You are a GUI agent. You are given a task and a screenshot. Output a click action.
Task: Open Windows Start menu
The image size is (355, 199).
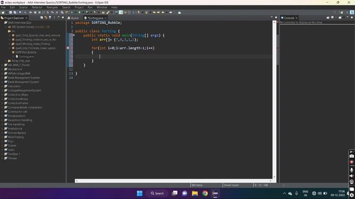click(x=140, y=193)
